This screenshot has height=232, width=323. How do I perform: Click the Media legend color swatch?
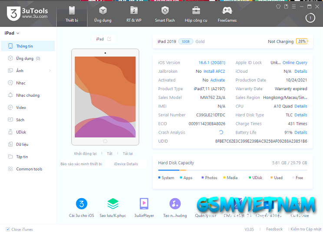pos(224,177)
